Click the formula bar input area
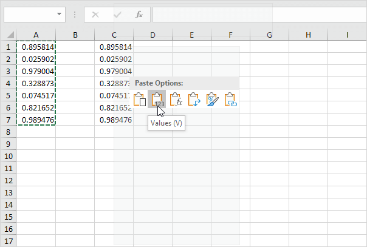The height and width of the screenshot is (247, 367). pyautogui.click(x=255, y=14)
